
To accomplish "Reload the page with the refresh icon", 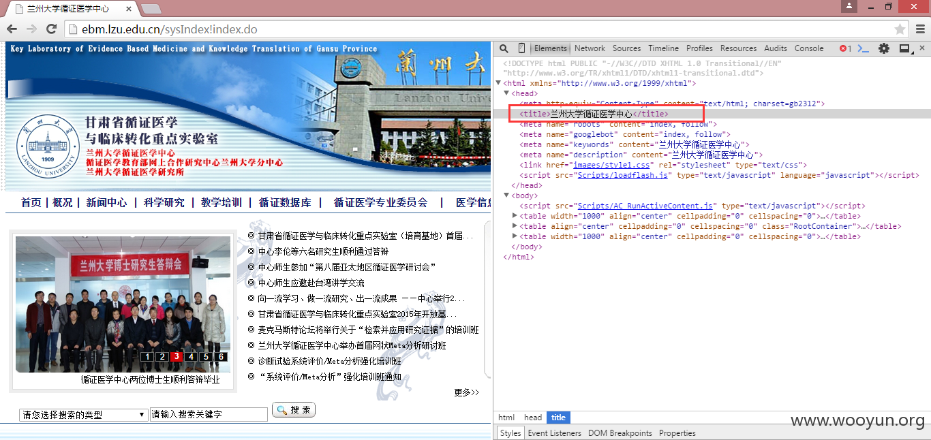I will (51, 29).
